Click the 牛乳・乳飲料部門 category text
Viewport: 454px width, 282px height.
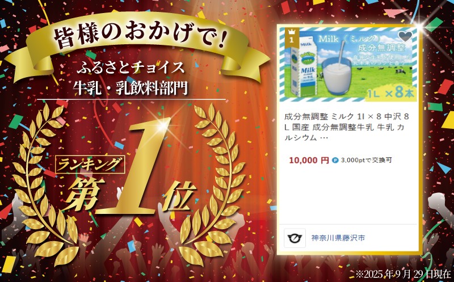click(131, 88)
